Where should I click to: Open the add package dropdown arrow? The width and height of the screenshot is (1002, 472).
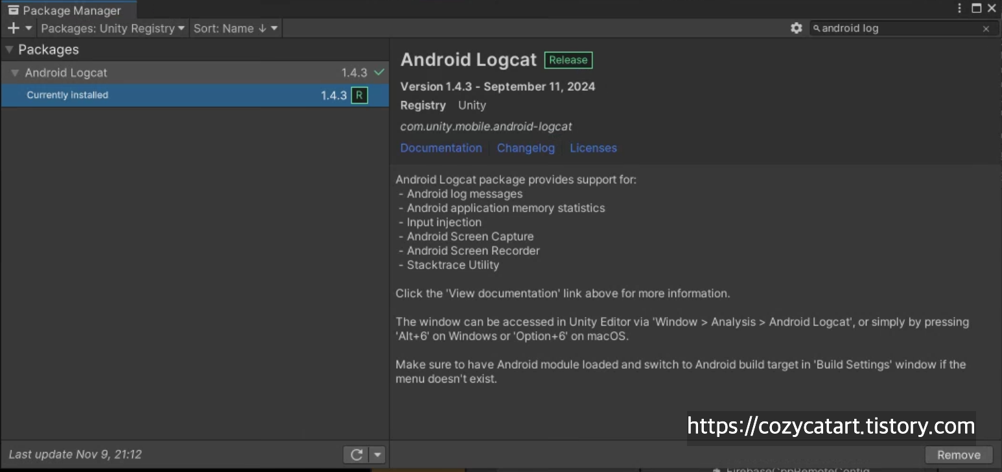[29, 28]
